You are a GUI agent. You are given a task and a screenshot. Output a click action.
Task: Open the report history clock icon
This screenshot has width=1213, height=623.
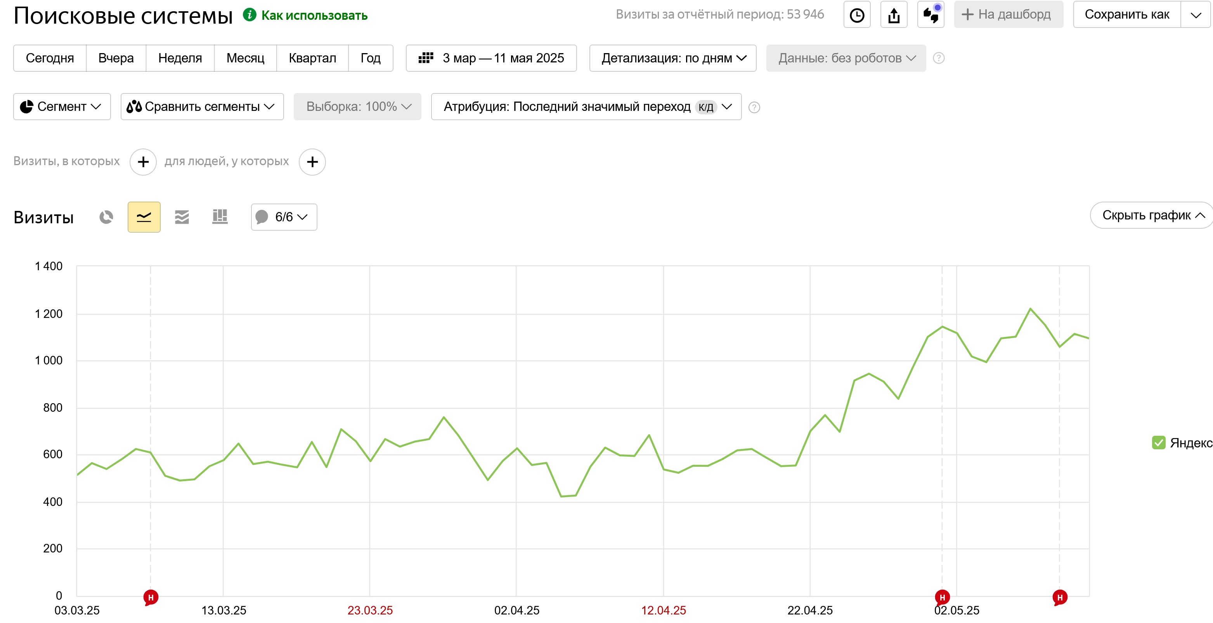click(x=856, y=15)
